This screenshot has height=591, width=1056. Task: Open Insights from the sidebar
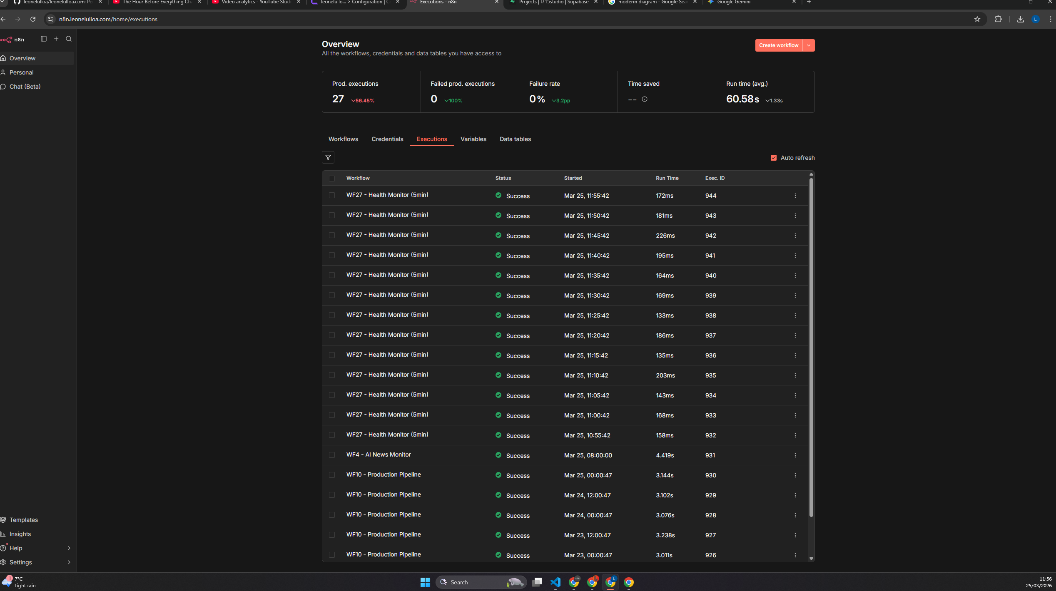[20, 534]
